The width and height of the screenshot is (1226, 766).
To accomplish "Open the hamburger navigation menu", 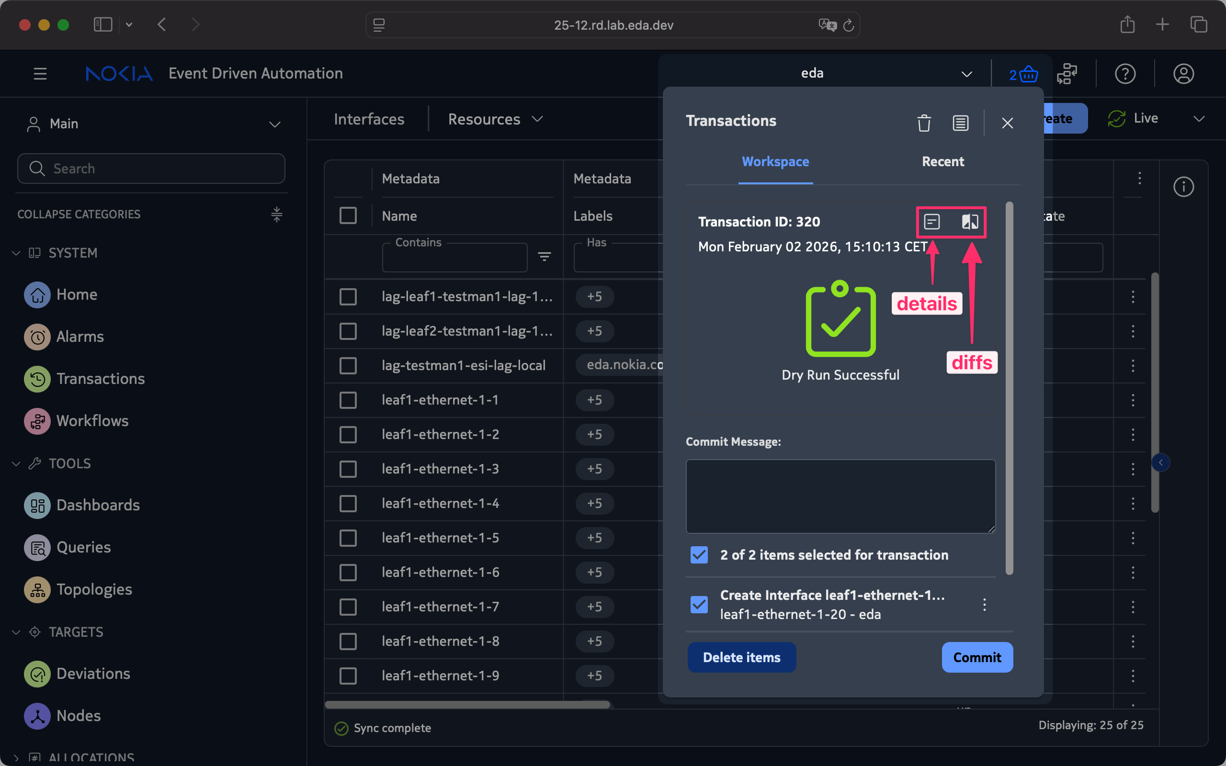I will pyautogui.click(x=40, y=74).
